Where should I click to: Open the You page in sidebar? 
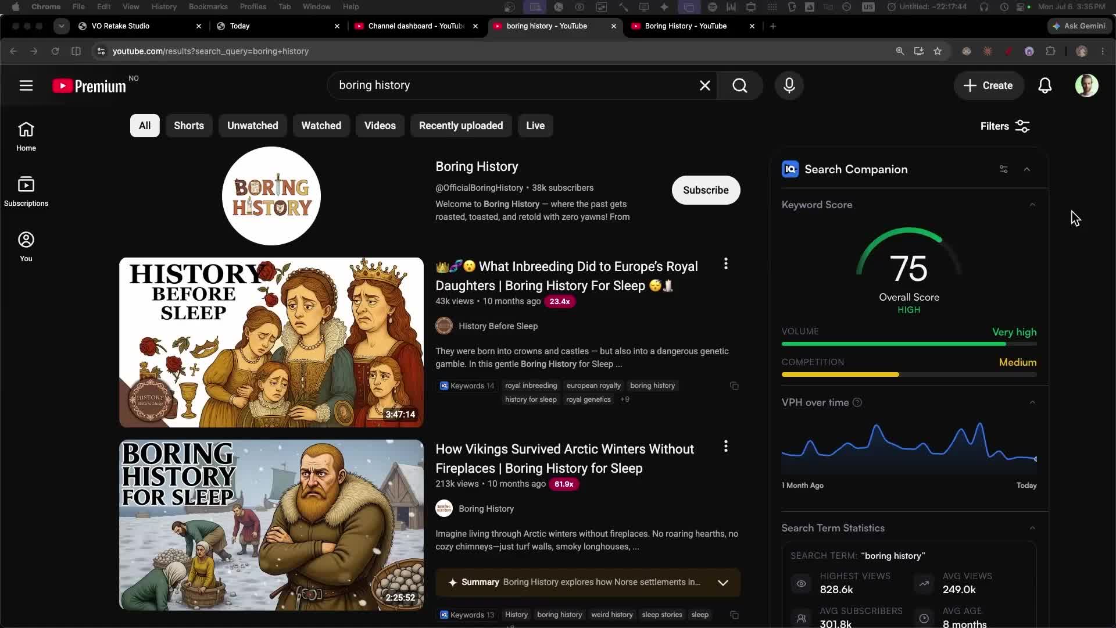(26, 247)
